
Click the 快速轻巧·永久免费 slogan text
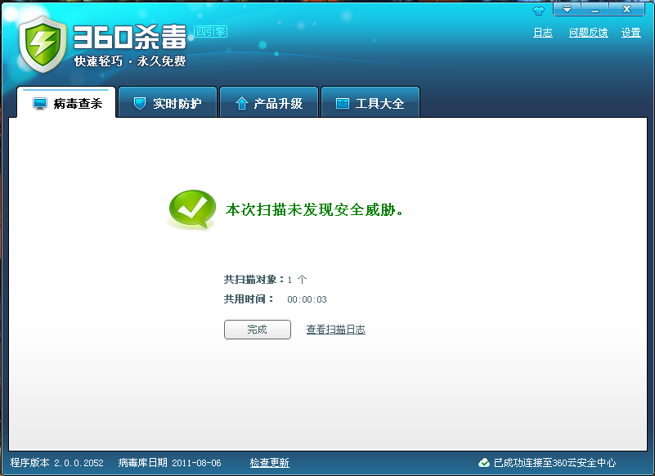point(130,61)
